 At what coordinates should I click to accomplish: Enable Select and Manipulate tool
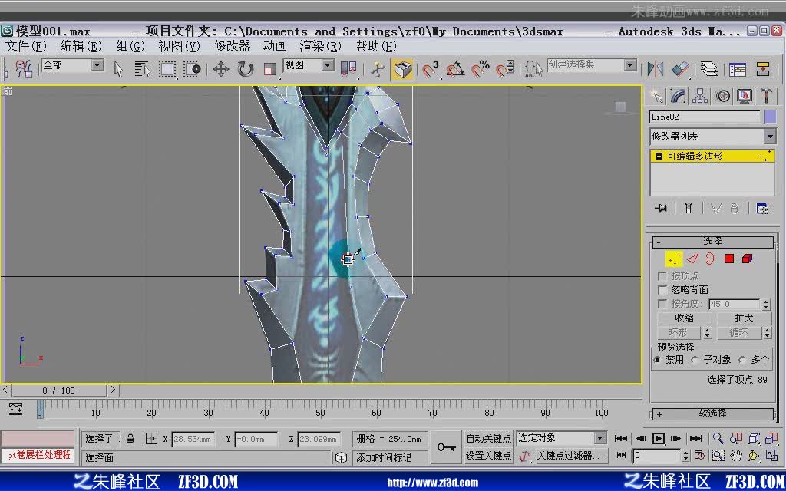377,69
